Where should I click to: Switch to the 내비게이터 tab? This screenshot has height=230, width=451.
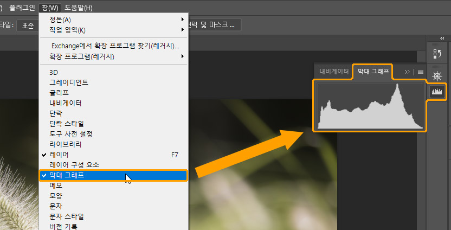coord(334,72)
